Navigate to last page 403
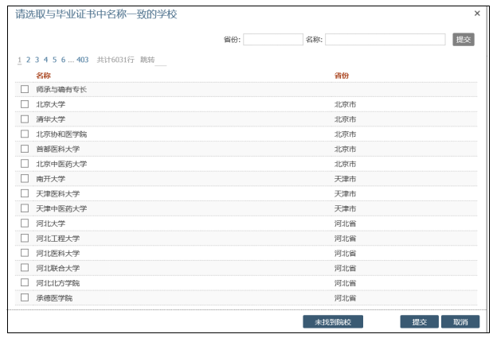 [x=82, y=60]
